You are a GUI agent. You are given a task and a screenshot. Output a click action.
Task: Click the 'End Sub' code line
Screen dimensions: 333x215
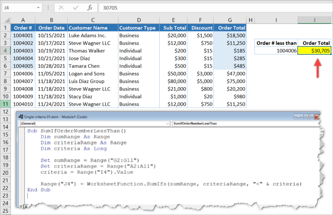pyautogui.click(x=39, y=190)
